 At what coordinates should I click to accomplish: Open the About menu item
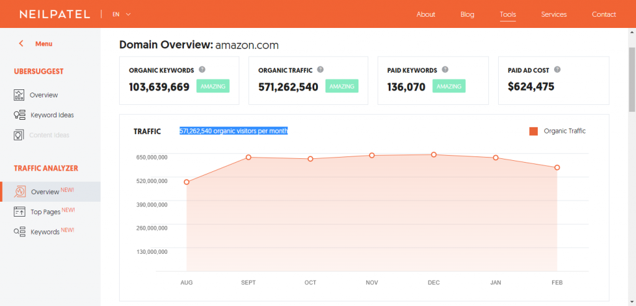[426, 14]
